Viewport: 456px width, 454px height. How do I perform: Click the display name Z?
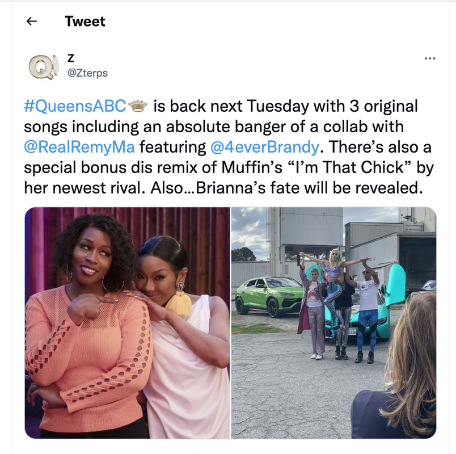tap(71, 58)
